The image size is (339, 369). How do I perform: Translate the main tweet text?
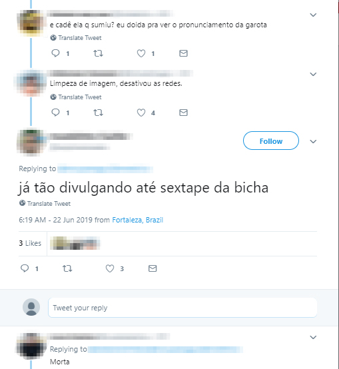tap(45, 204)
